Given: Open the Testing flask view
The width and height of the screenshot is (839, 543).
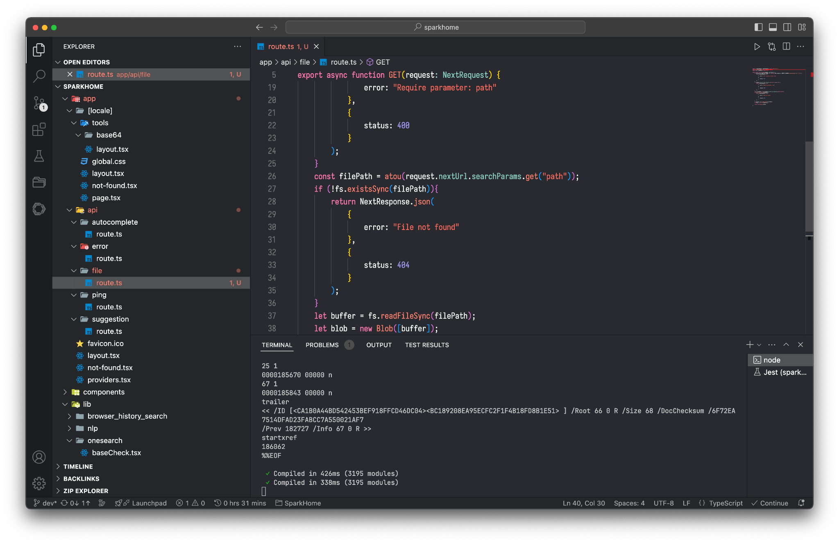Looking at the screenshot, I should pos(39,156).
